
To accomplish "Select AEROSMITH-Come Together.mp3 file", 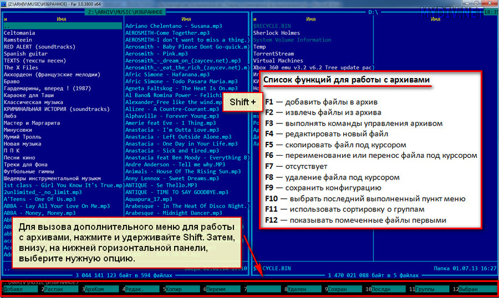I will (x=167, y=33).
